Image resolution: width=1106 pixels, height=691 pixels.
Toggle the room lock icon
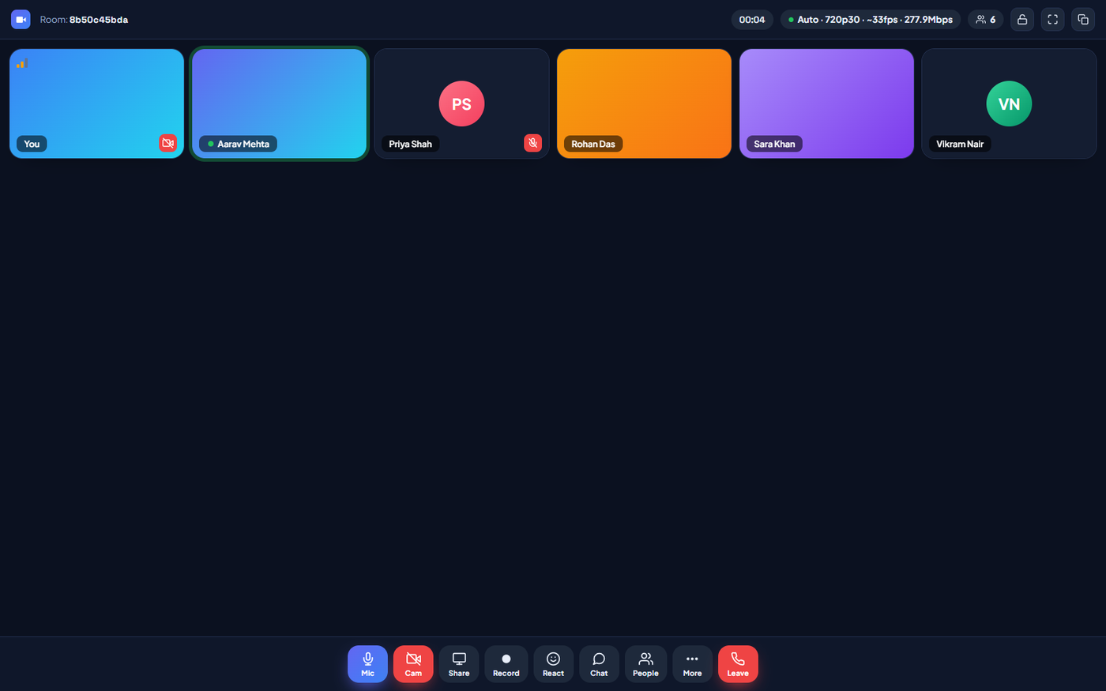click(1022, 20)
